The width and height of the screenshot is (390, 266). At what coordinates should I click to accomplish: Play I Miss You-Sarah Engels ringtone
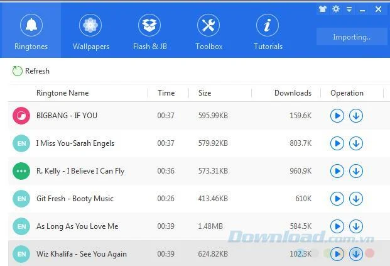[337, 143]
